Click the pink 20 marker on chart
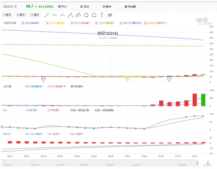The width and height of the screenshot is (217, 169). click(43, 78)
